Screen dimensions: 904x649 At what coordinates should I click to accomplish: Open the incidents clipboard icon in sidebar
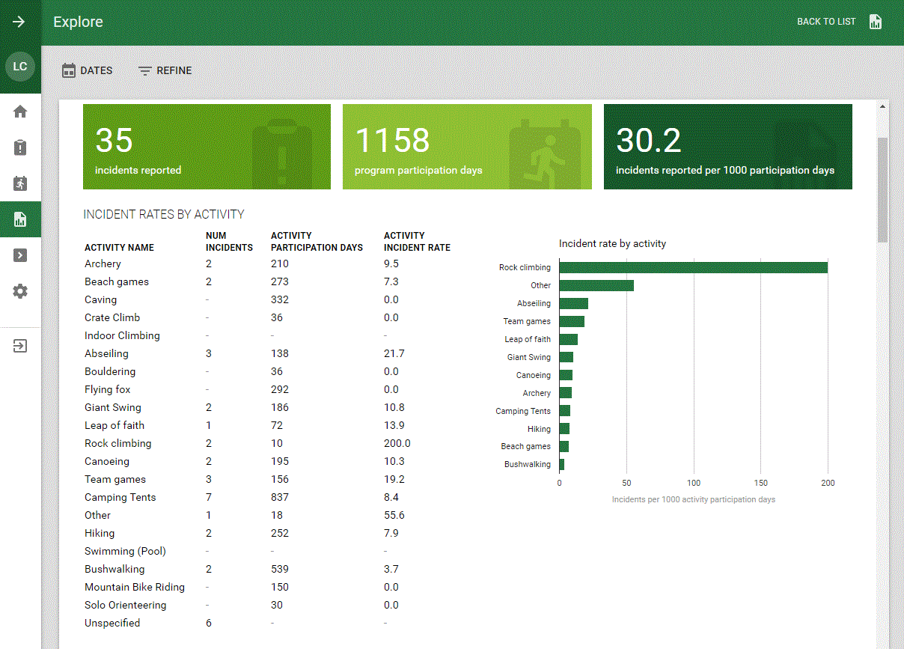20,147
